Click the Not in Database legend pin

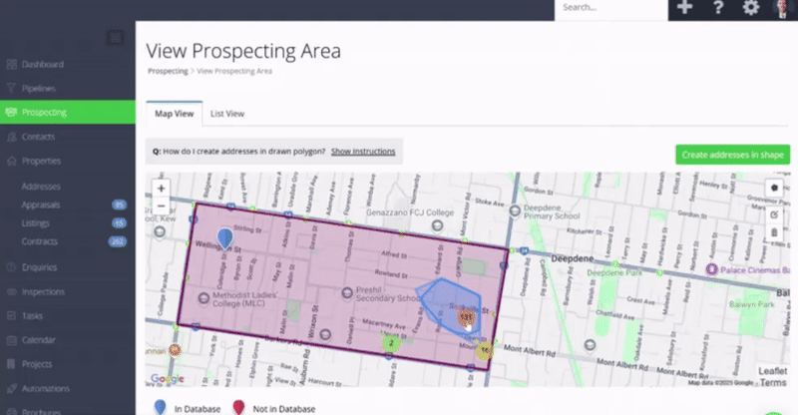tap(238, 408)
